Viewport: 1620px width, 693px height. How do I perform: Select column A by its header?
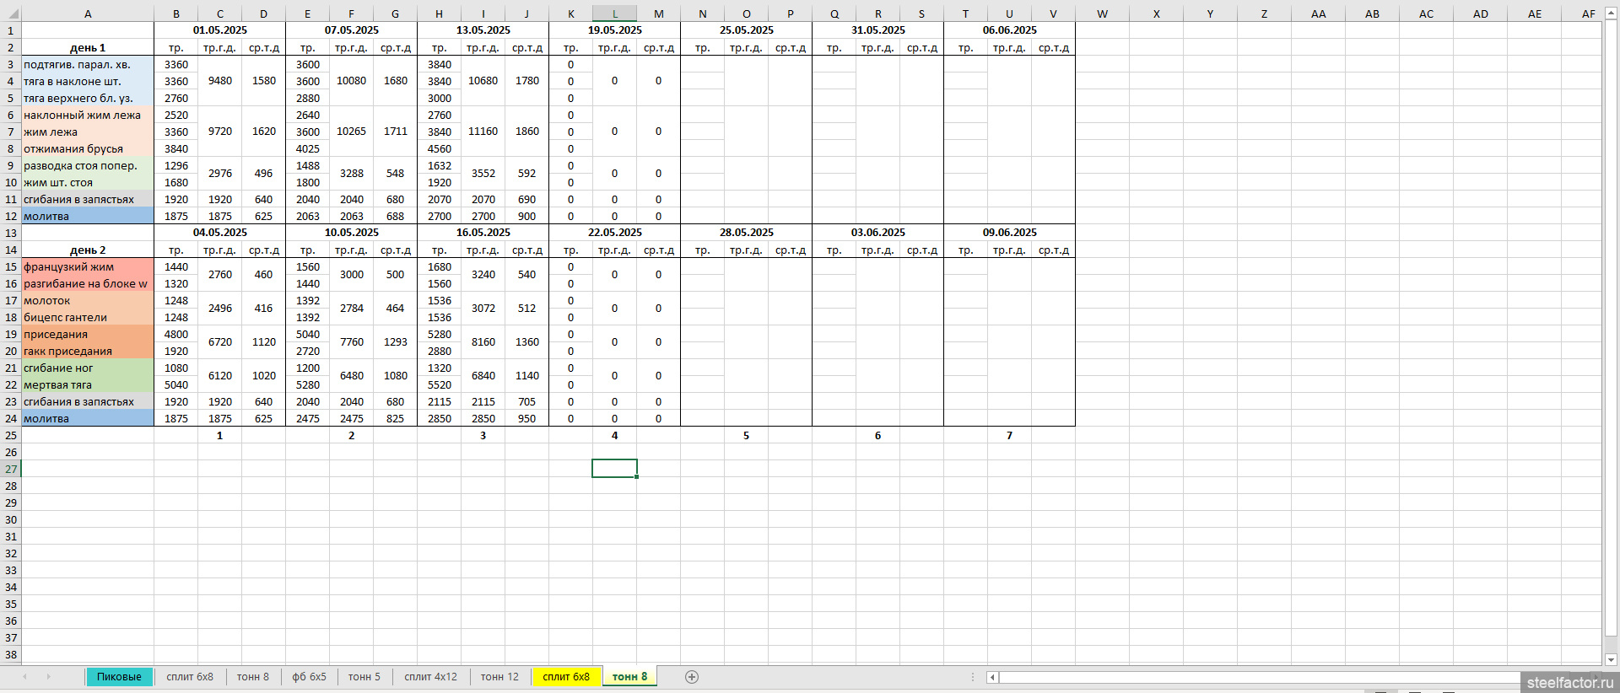88,13
